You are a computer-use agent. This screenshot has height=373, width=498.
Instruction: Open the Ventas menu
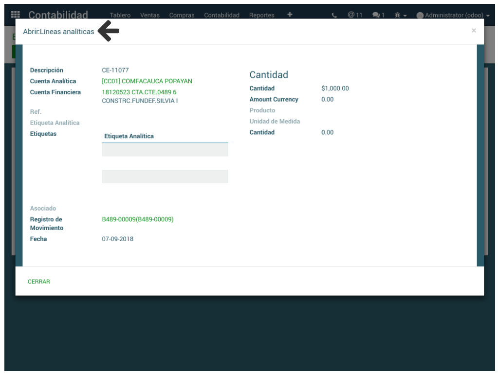pyautogui.click(x=150, y=15)
